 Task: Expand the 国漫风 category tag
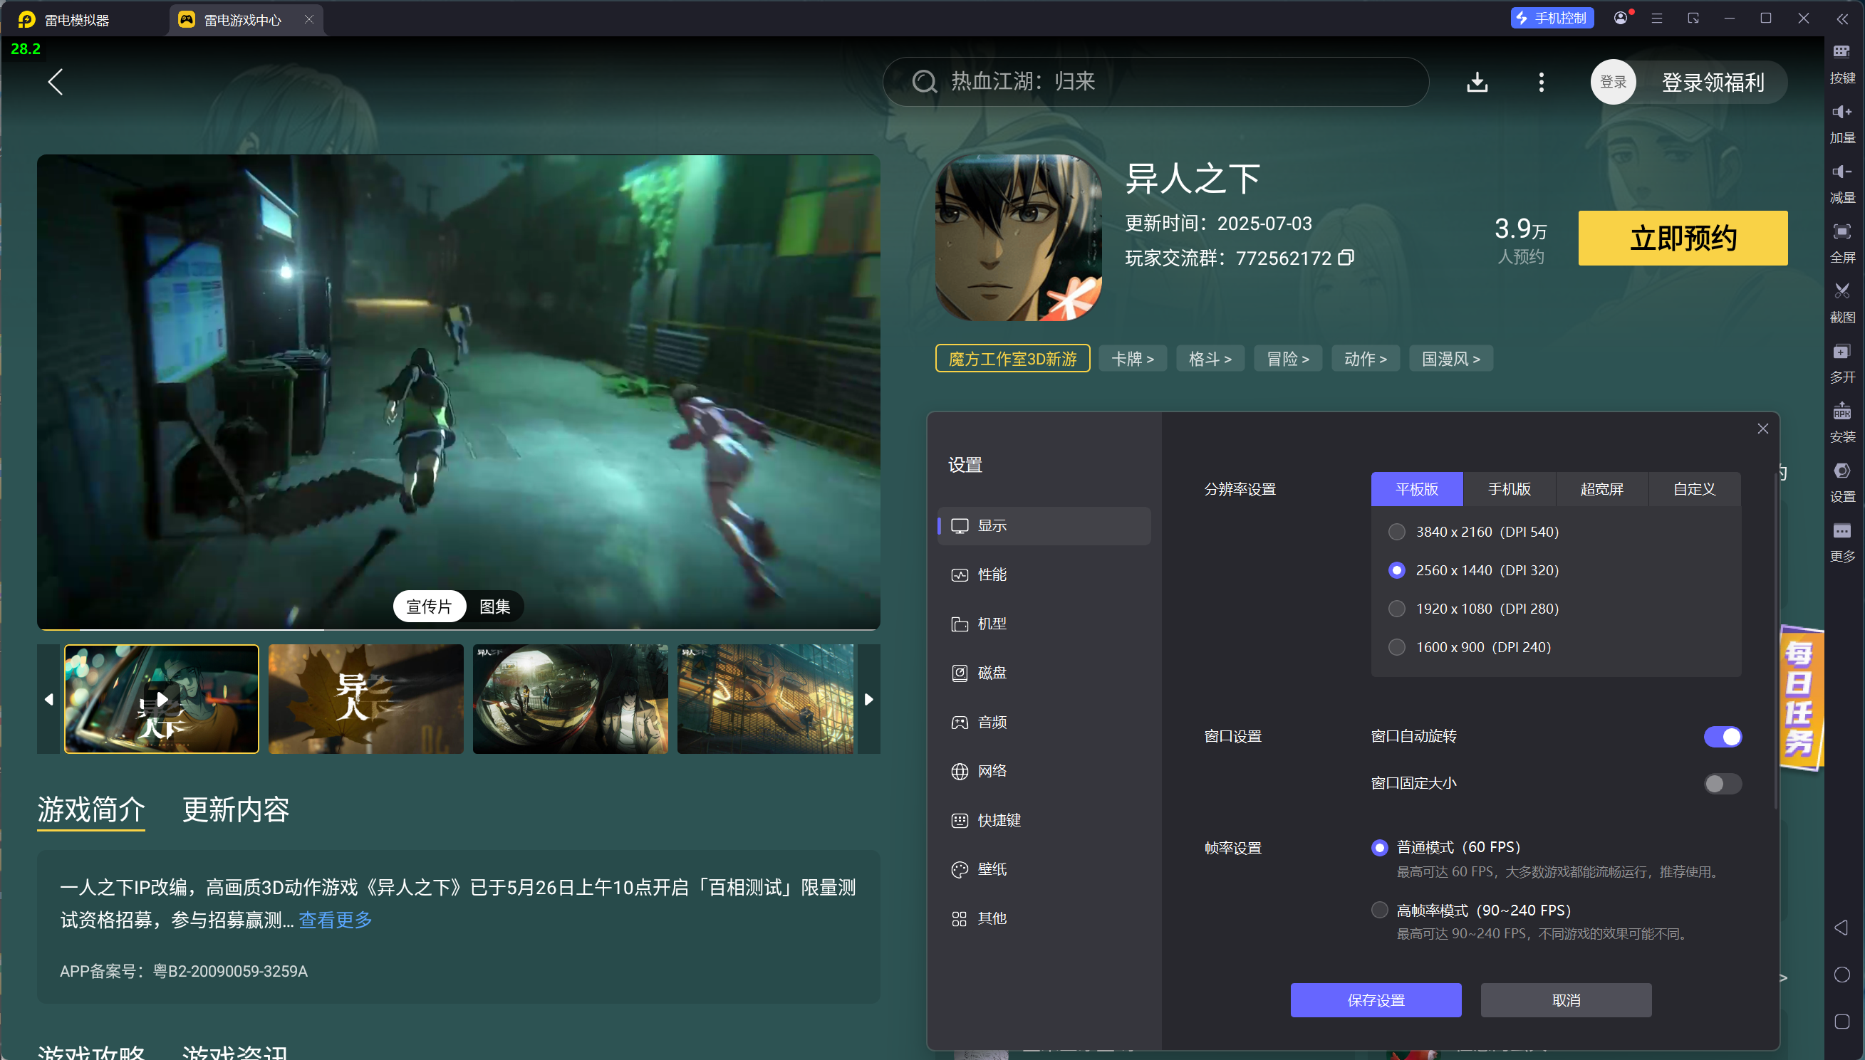[x=1450, y=359]
